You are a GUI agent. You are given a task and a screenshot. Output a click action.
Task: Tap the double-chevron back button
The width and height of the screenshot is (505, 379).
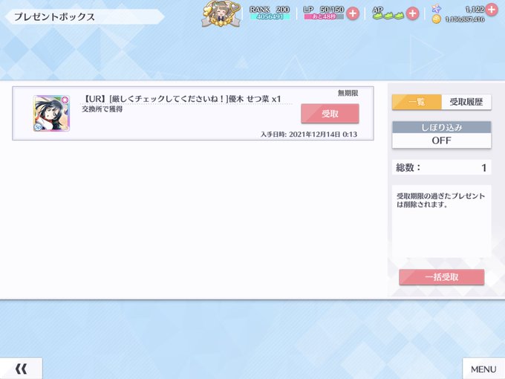point(21,369)
